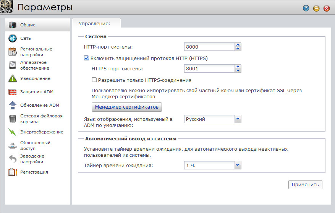Click the Уведомление warning triangle icon
335x213 pixels.
pos(13,78)
